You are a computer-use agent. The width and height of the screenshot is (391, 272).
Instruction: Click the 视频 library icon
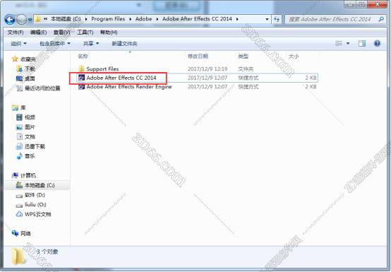coord(19,117)
